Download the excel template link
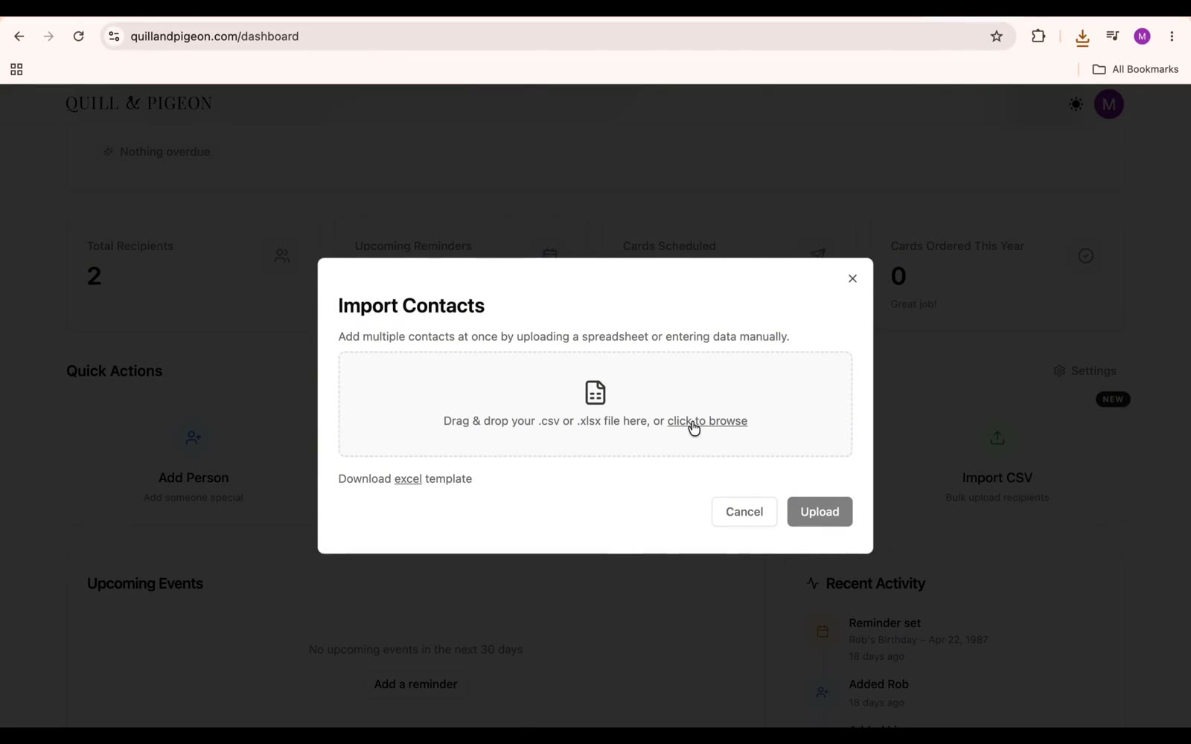Image resolution: width=1191 pixels, height=744 pixels. [408, 479]
